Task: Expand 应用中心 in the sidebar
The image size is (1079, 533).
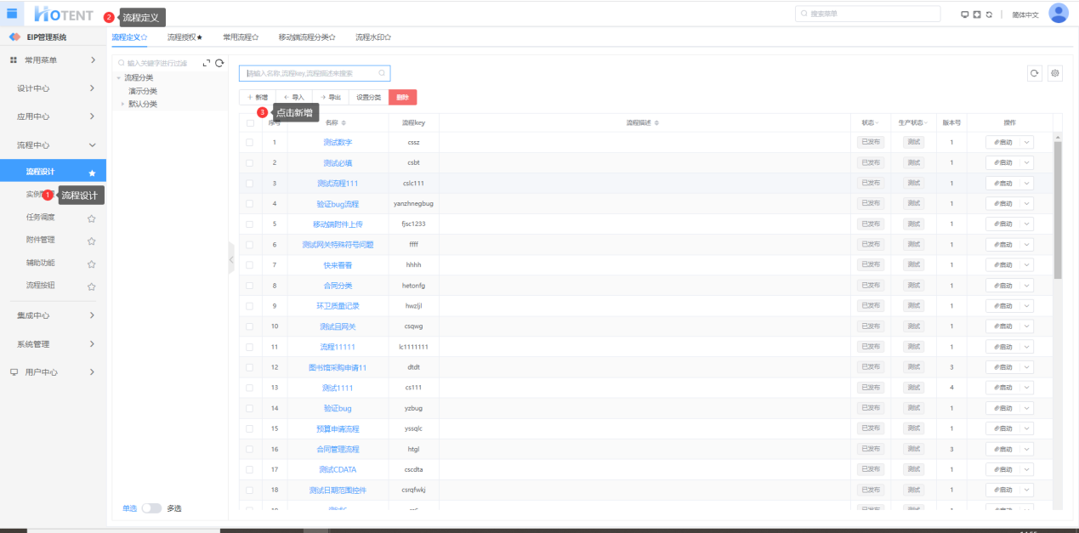Action: 53,116
